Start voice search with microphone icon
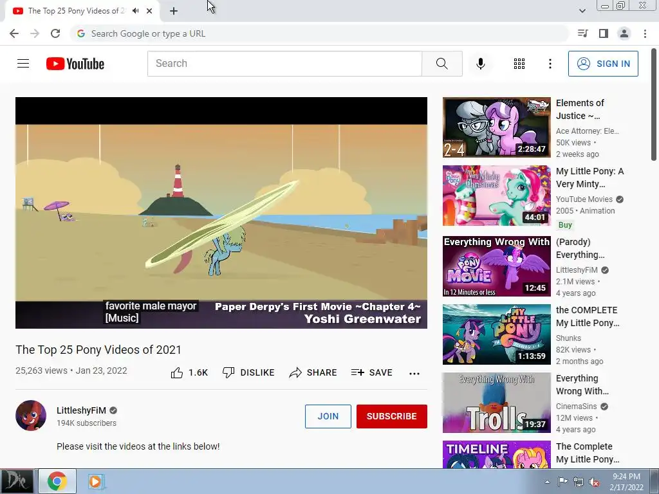This screenshot has width=659, height=494. 481,64
